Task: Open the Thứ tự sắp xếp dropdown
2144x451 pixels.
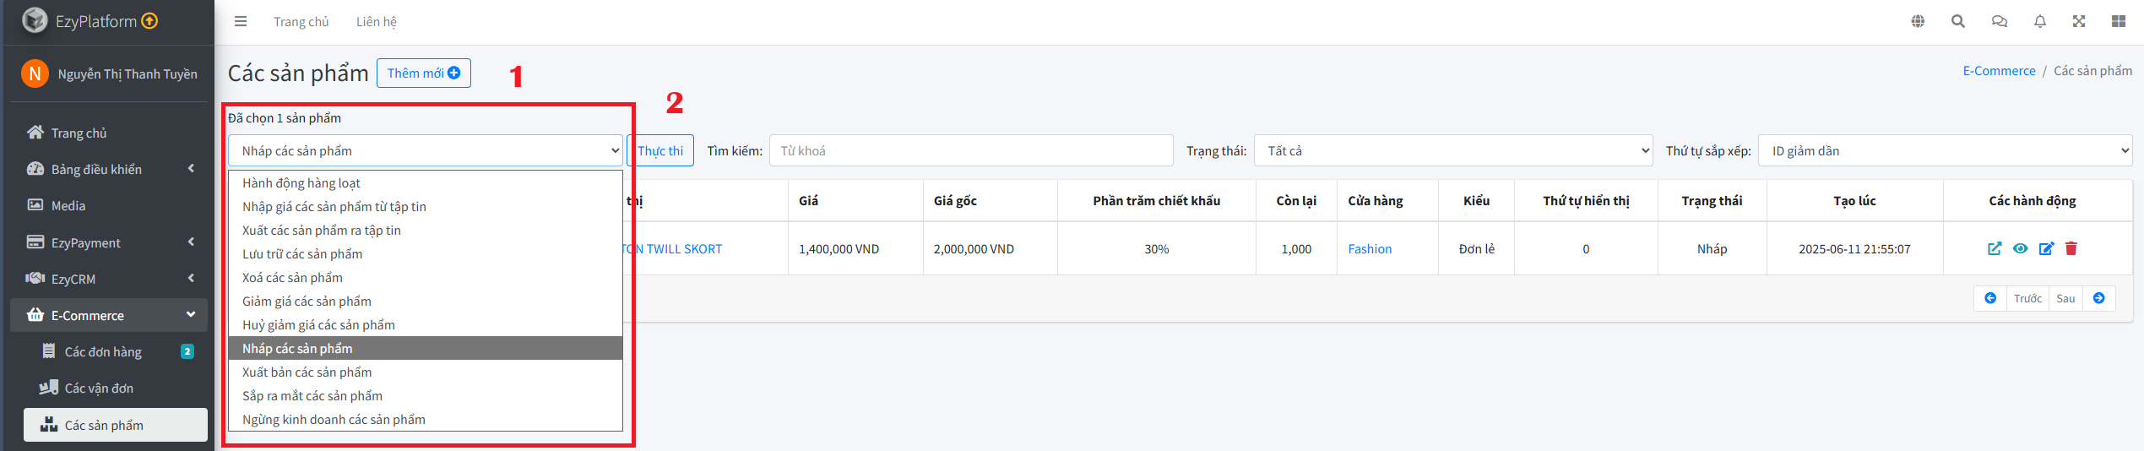Action: [x=1945, y=151]
